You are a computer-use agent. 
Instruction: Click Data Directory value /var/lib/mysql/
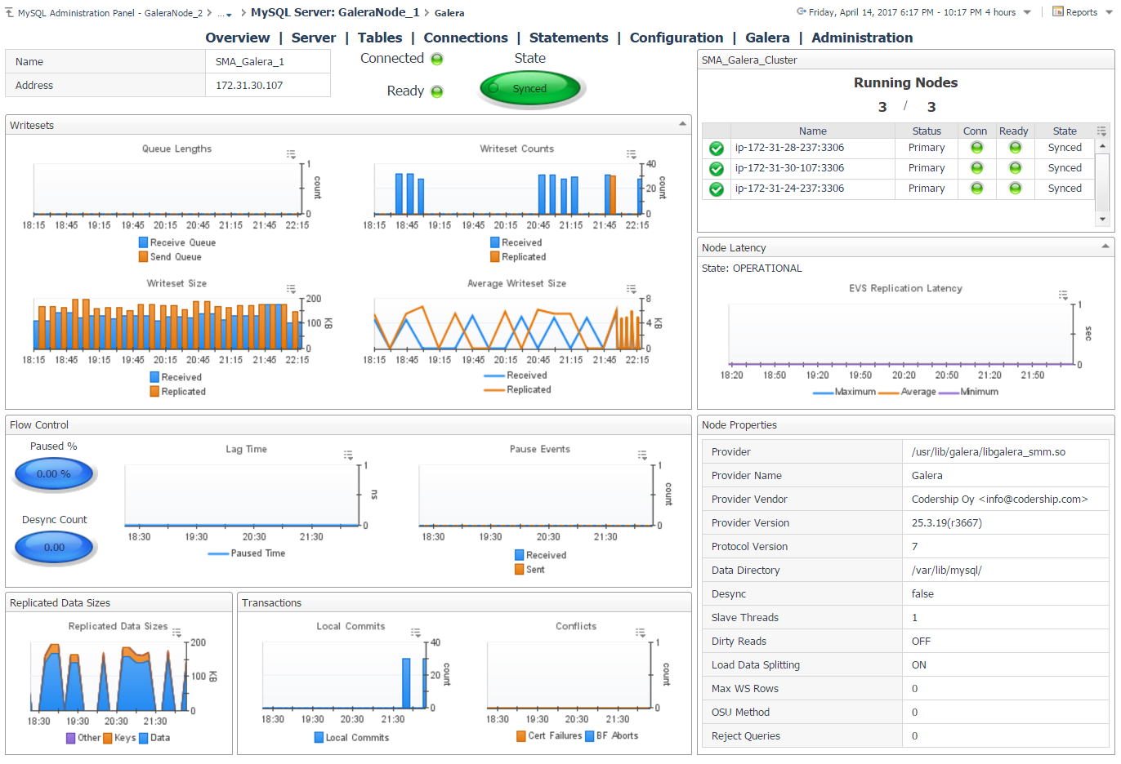946,571
